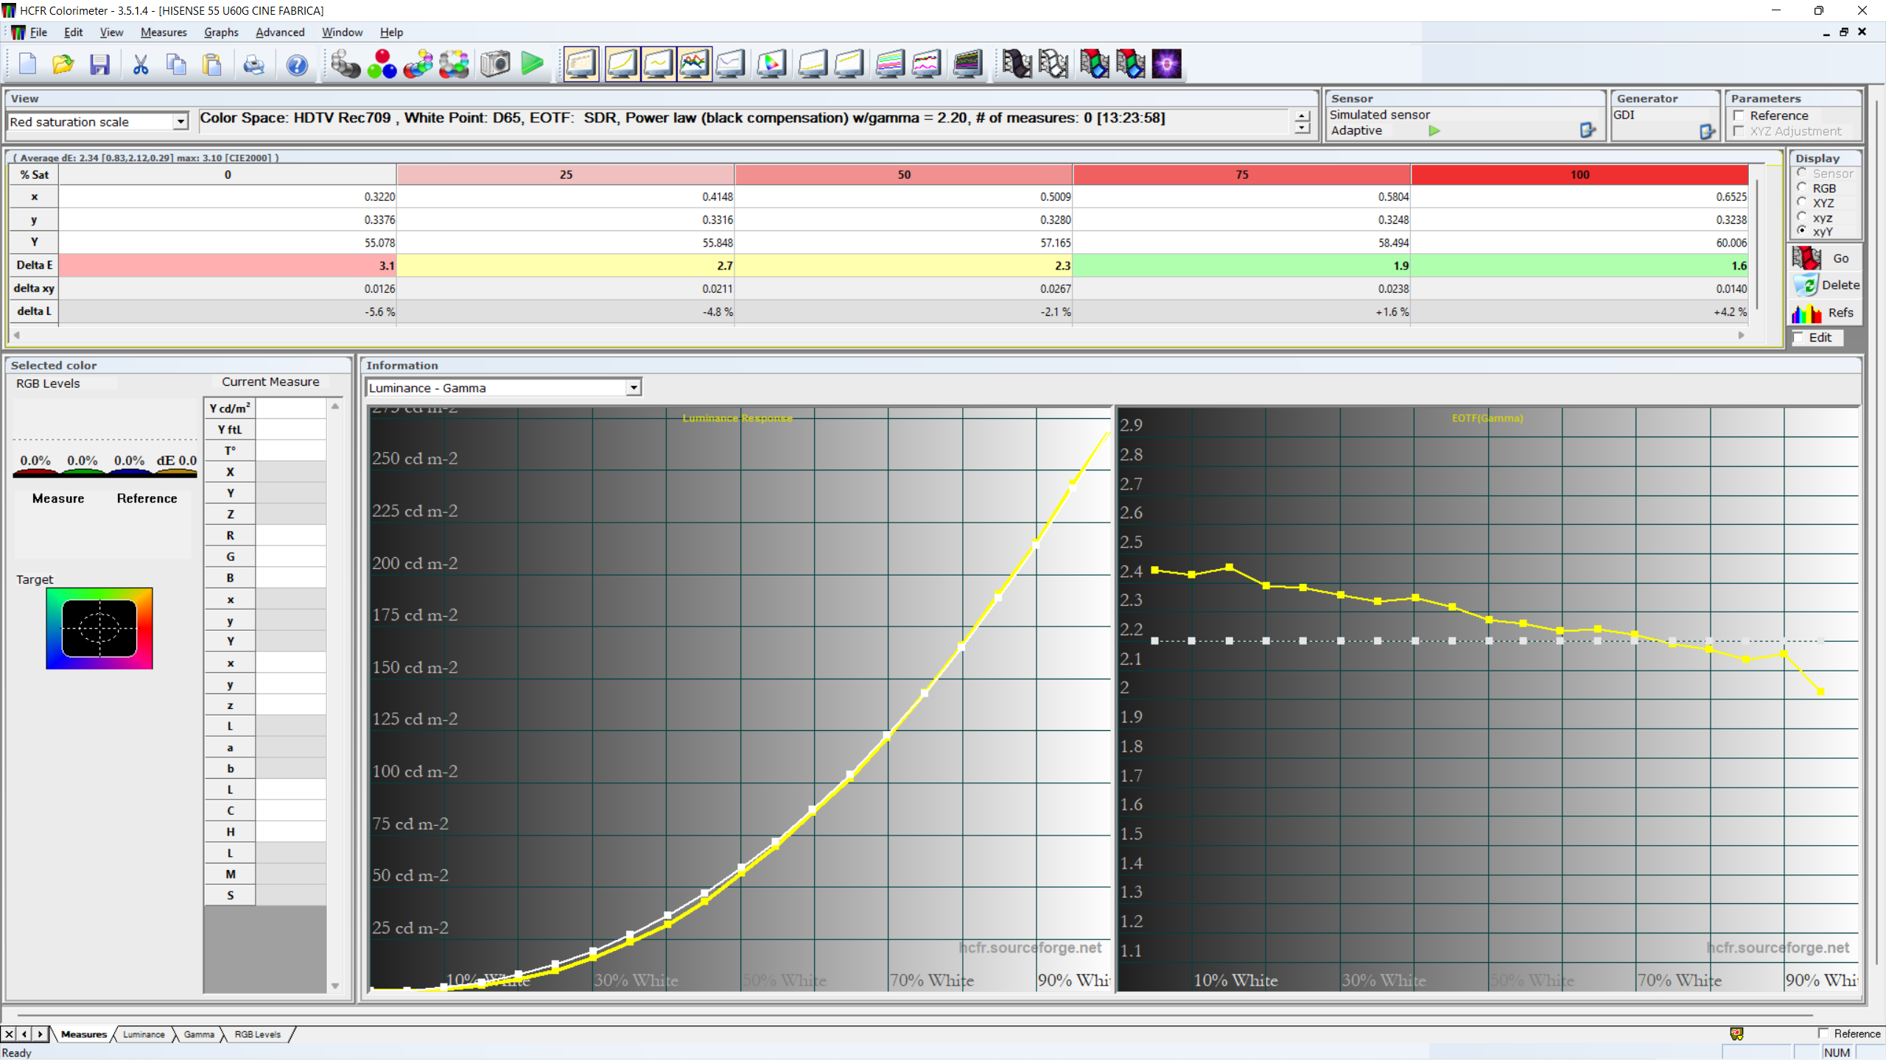Open the CIE diagram monitor icon
The height and width of the screenshot is (1060, 1886).
771,64
